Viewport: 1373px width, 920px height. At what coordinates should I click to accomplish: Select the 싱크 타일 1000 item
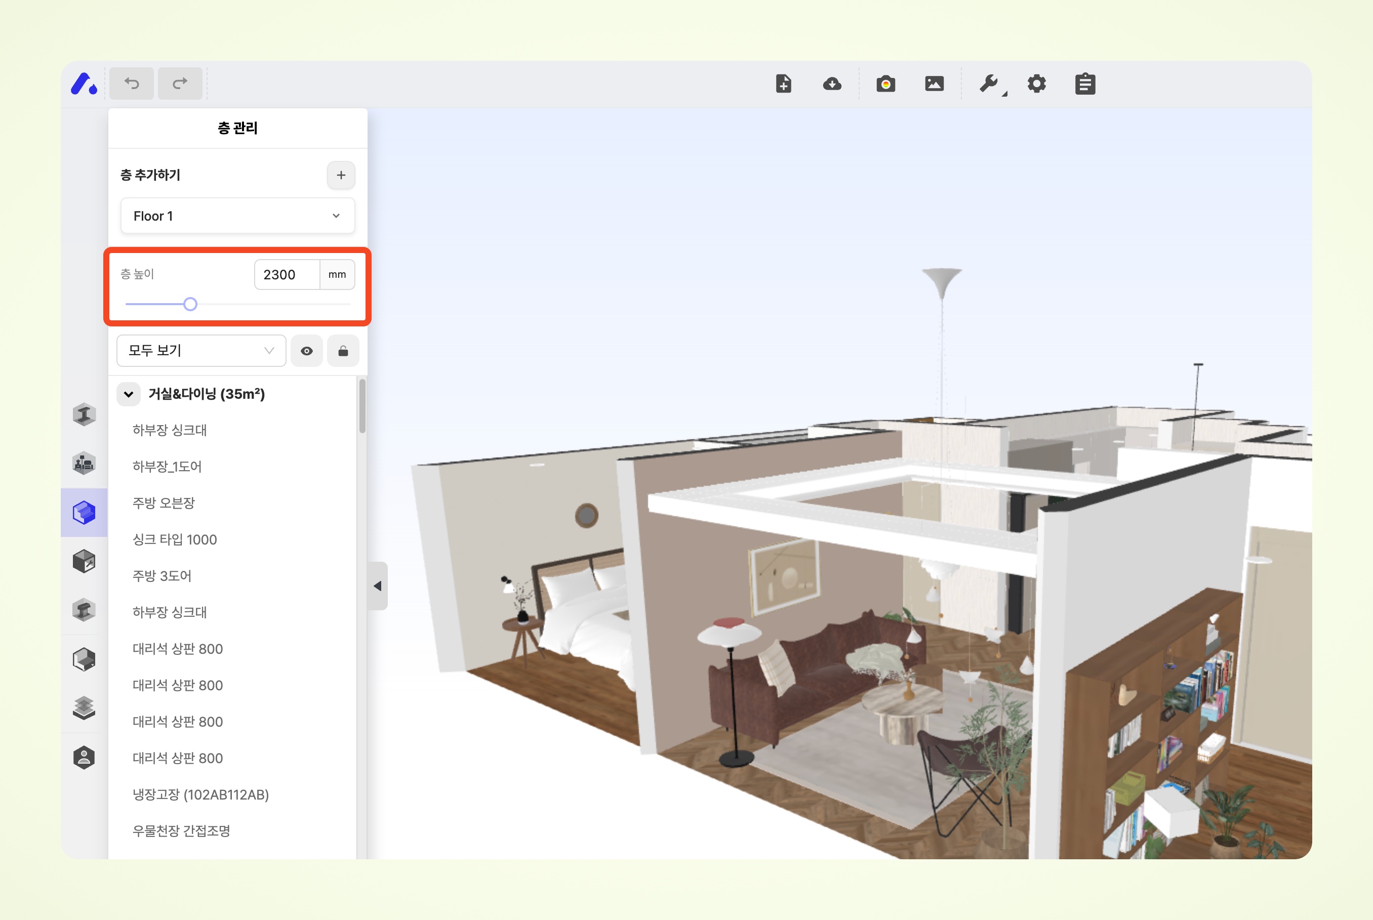[x=174, y=539]
